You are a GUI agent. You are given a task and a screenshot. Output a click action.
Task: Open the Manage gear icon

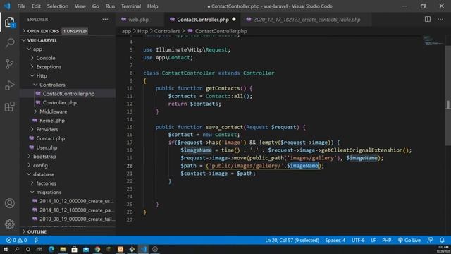(9, 224)
